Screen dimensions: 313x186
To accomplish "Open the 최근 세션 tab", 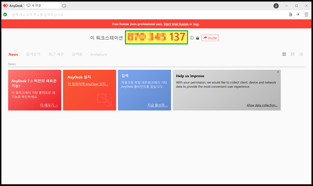I will (56, 54).
